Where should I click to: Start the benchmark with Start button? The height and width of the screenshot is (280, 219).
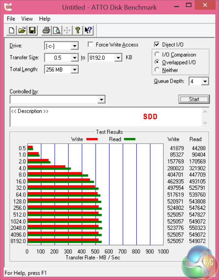[194, 99]
